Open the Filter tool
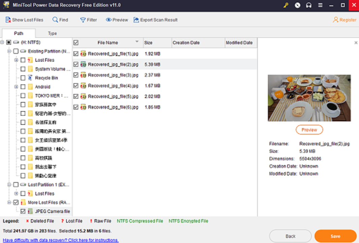The width and height of the screenshot is (359, 243). [89, 20]
